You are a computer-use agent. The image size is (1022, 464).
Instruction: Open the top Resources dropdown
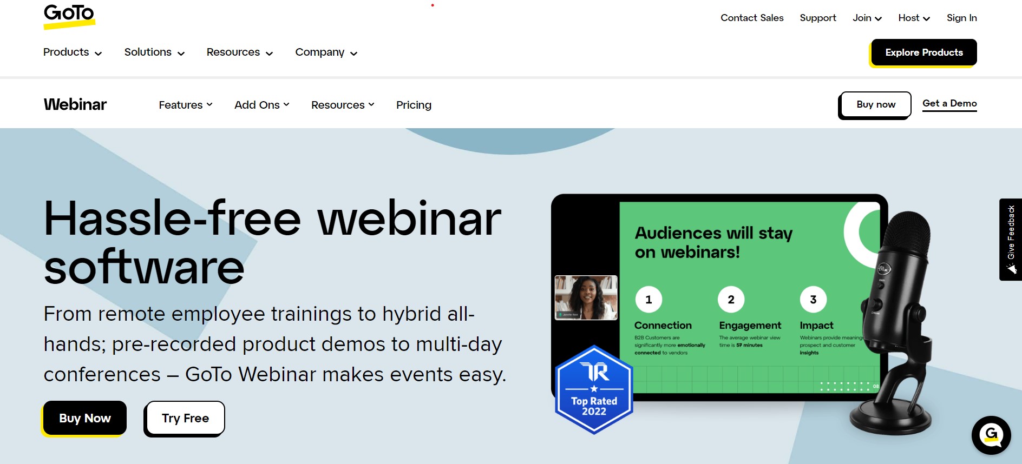(x=240, y=52)
